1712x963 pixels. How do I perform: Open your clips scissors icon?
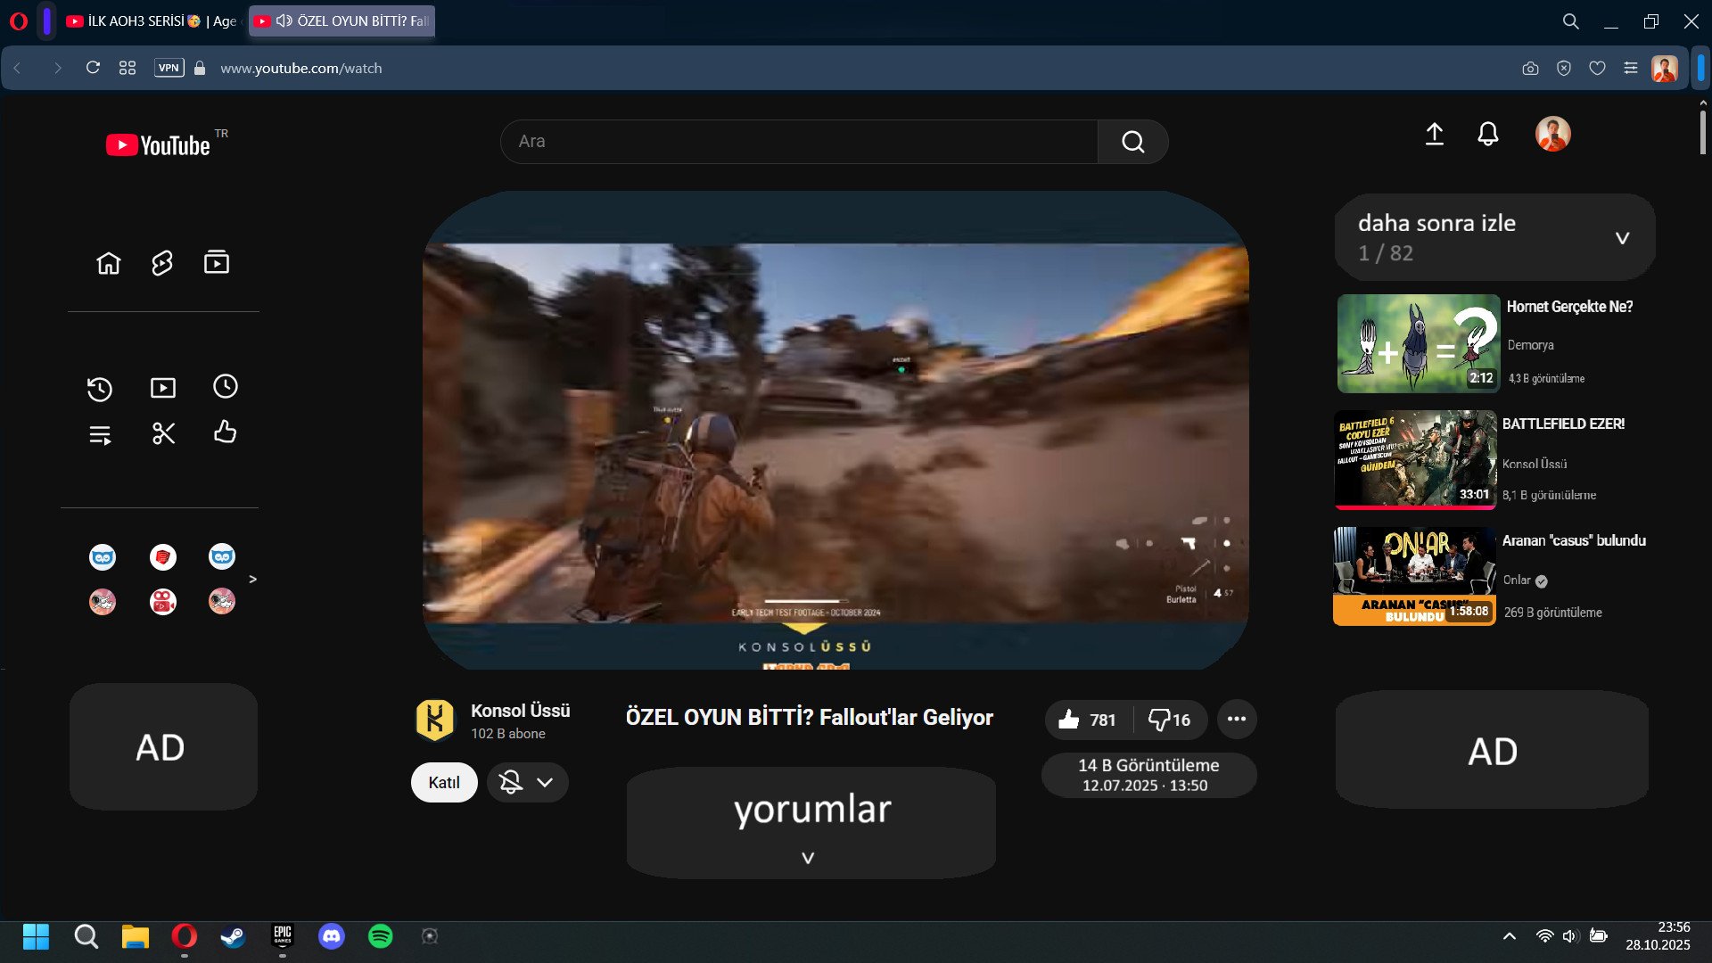(163, 433)
